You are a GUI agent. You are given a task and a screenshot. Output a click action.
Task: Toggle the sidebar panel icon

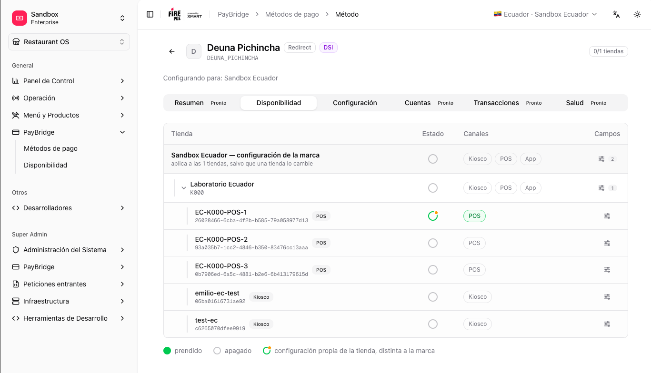(x=150, y=14)
